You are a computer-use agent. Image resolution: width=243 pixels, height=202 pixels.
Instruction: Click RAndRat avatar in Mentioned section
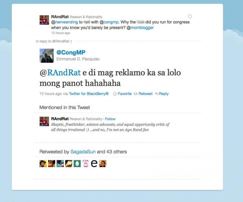(x=44, y=121)
